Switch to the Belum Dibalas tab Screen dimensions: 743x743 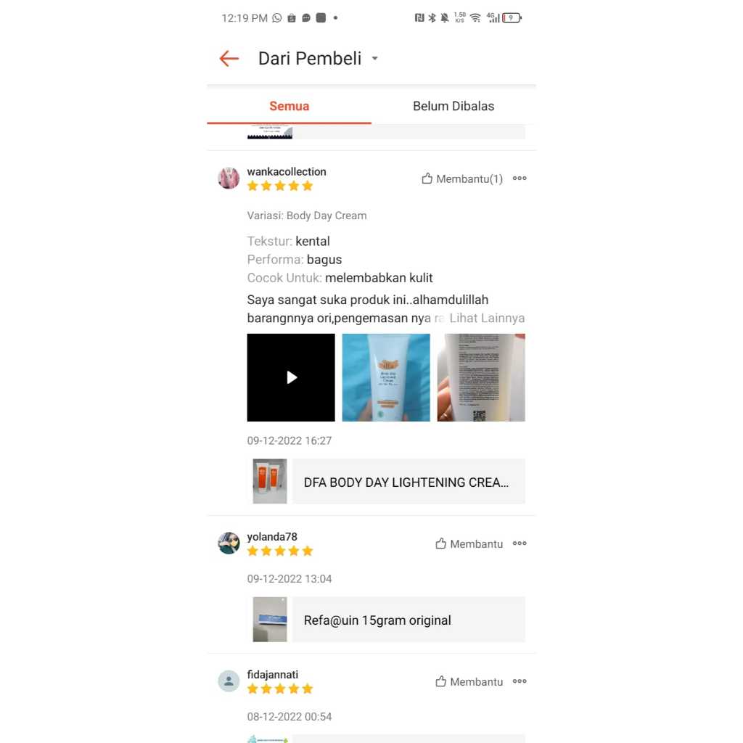453,106
